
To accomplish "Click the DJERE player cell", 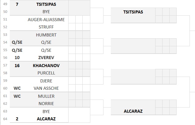I will coord(46,81).
